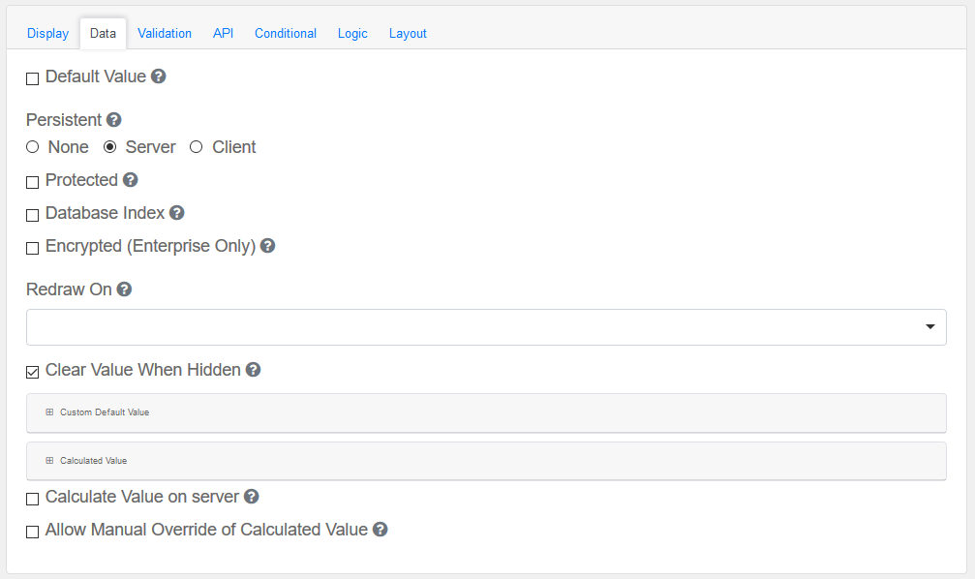Open the Redraw On dropdown

click(x=486, y=327)
